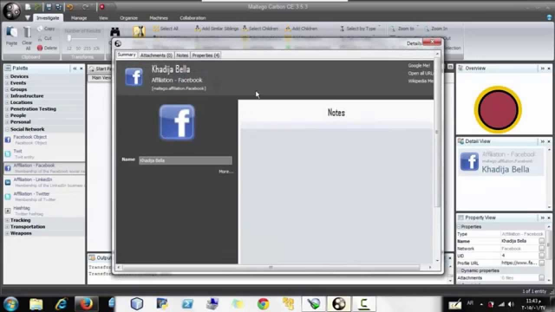Open the Manage ribbon tab
Screen dimensions: 555x312
pos(79,18)
